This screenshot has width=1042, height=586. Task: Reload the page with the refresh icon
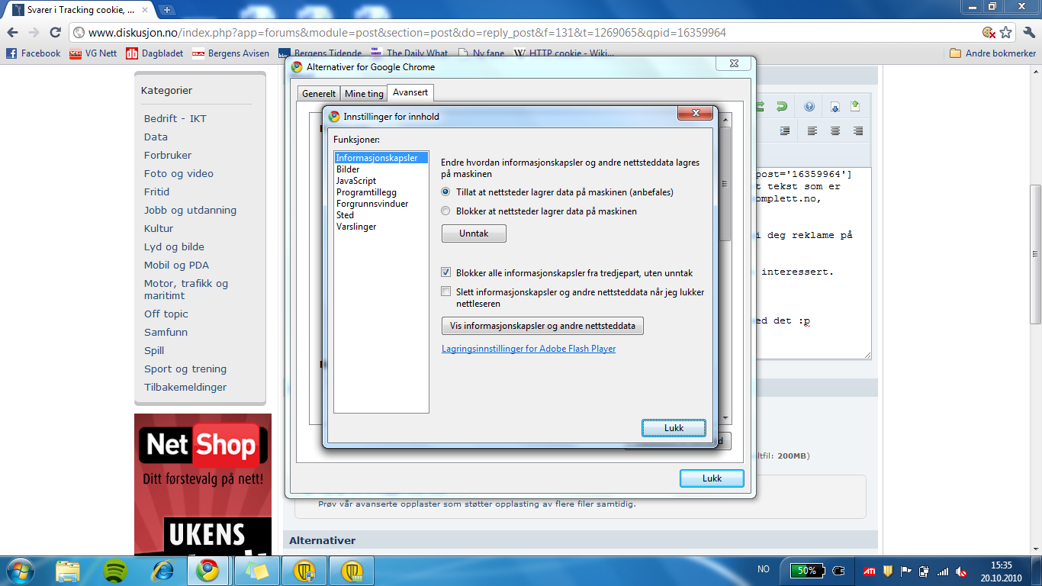pyautogui.click(x=55, y=33)
